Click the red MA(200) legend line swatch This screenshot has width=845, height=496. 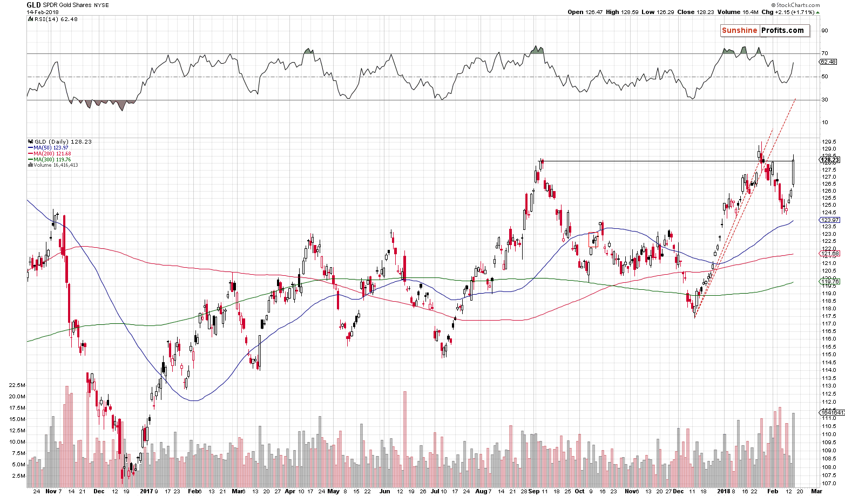[30, 154]
